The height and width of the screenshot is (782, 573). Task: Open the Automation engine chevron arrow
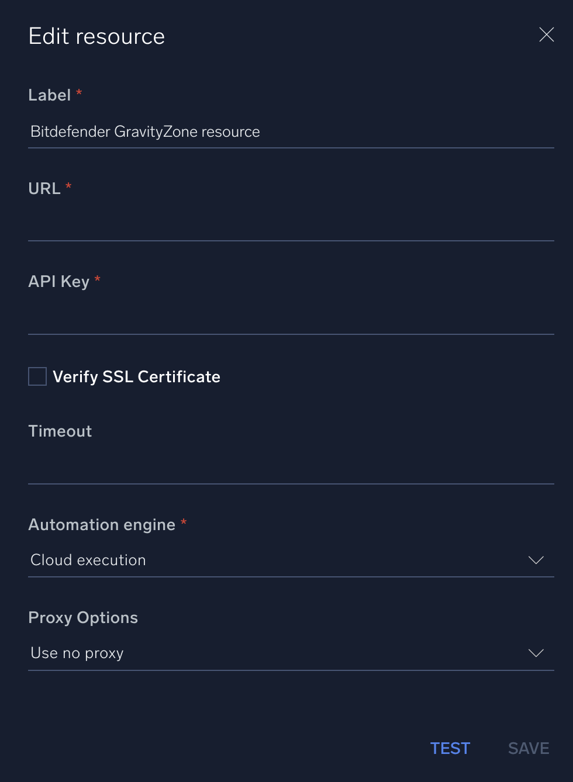536,560
